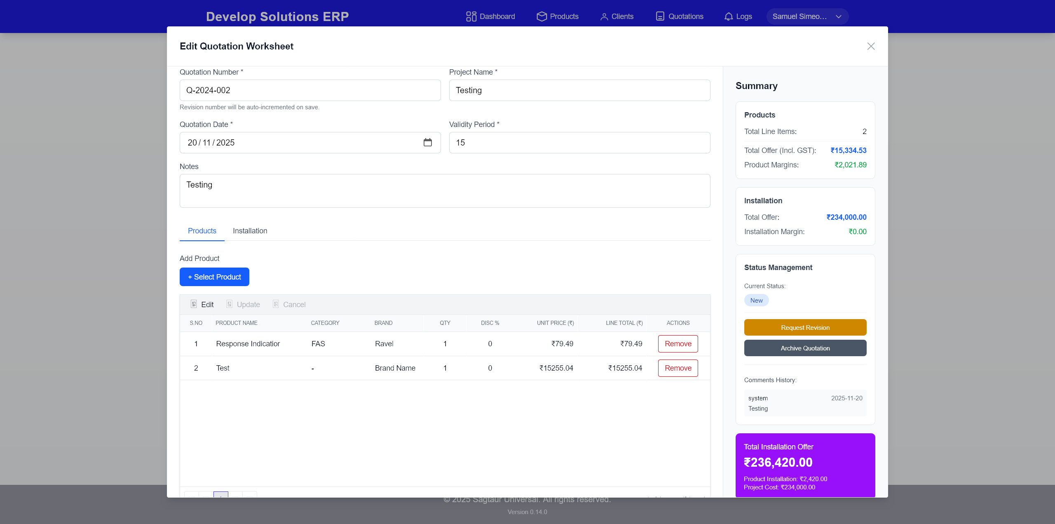The width and height of the screenshot is (1055, 524).
Task: Select the Products tab in worksheet
Action: coord(202,231)
